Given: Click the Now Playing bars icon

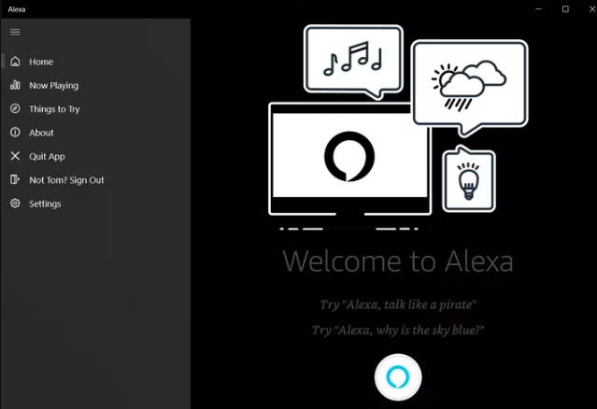Looking at the screenshot, I should pos(15,85).
